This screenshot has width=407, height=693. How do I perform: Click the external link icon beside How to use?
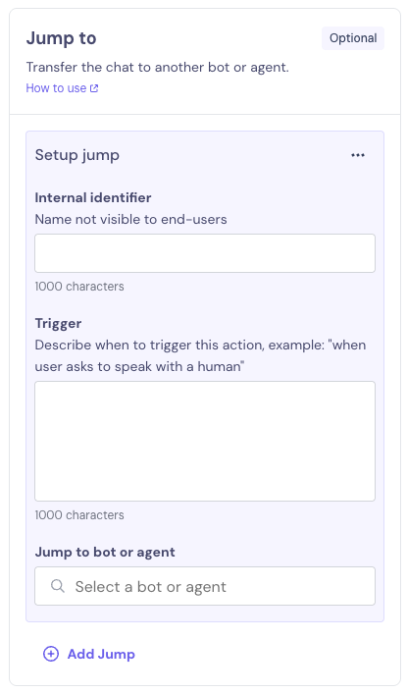click(94, 88)
